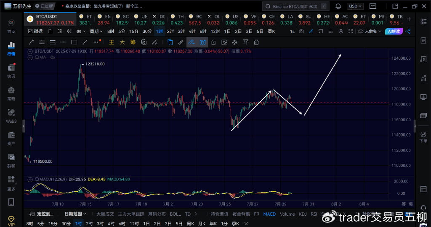Click the share icon beside AI解读
Viewport: 431px width, 227px height.
408,31
